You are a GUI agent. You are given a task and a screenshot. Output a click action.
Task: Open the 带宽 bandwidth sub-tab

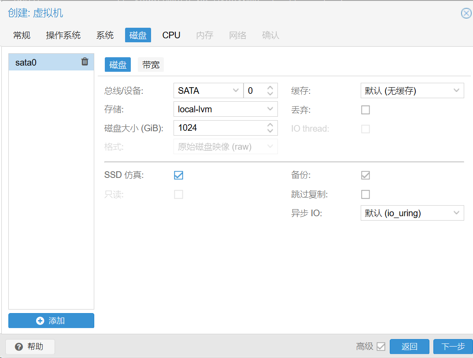tap(151, 65)
